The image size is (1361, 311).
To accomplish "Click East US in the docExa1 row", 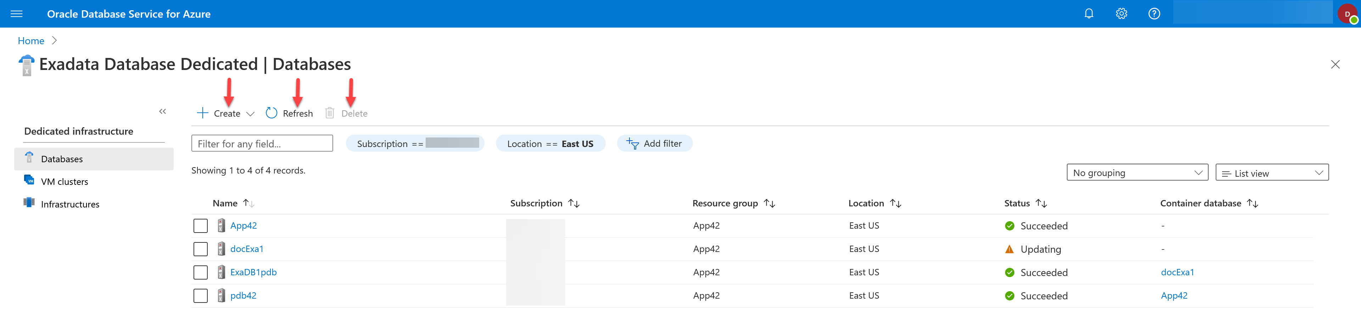I will point(864,249).
